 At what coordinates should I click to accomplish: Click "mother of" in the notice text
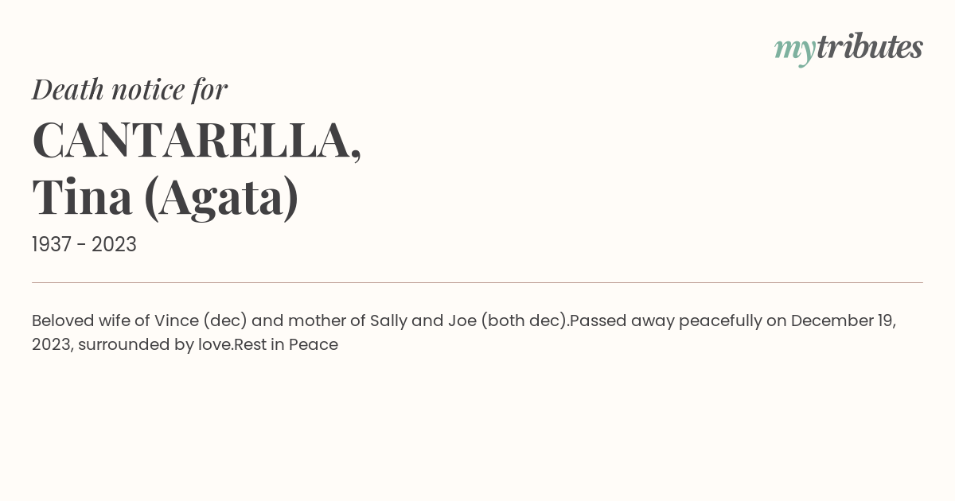(x=326, y=320)
